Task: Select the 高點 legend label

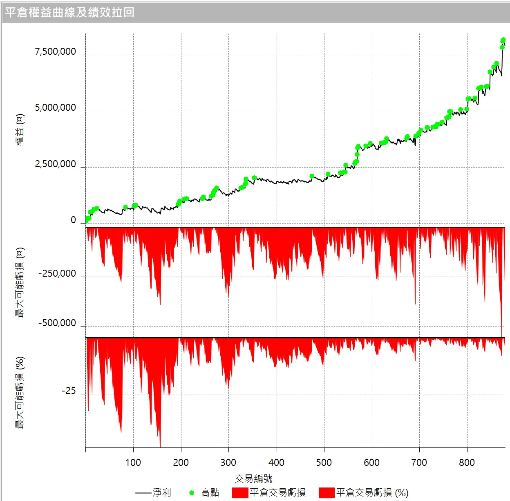Action: coord(210,492)
